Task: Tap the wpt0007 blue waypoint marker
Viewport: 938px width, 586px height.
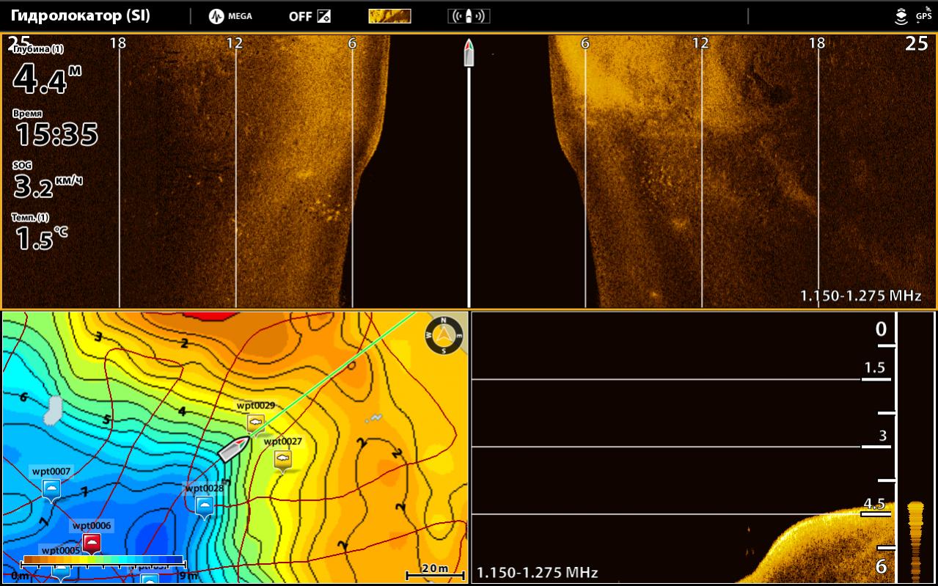Action: 51,488
